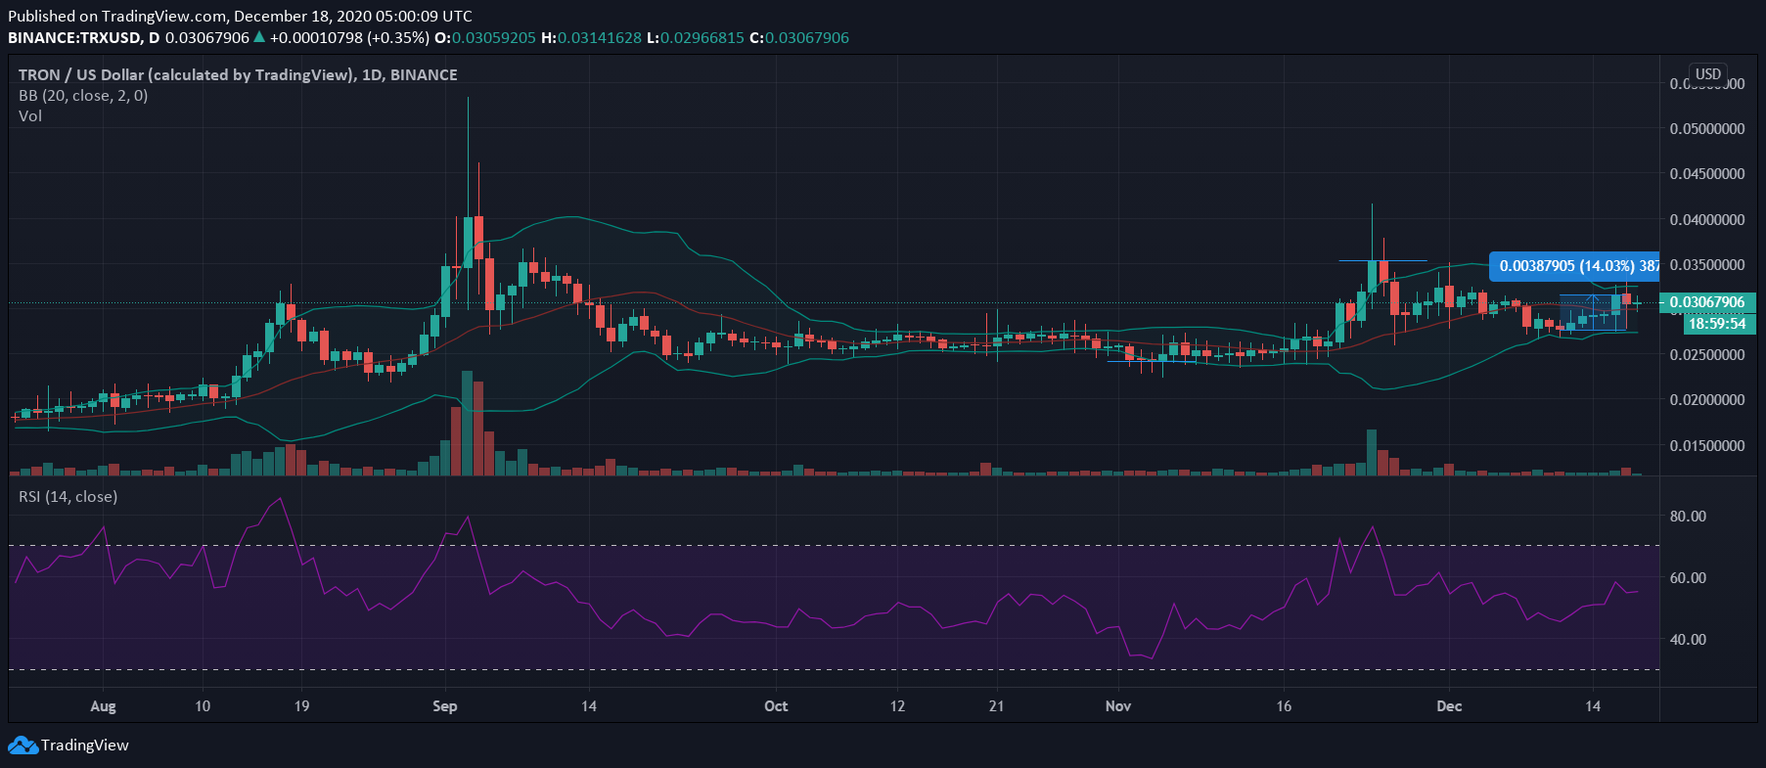This screenshot has height=768, width=1766.
Task: Select the Vol indicator label
Action: point(30,116)
